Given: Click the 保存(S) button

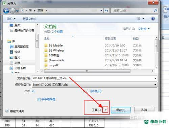Looking at the screenshot, I should 121,110.
